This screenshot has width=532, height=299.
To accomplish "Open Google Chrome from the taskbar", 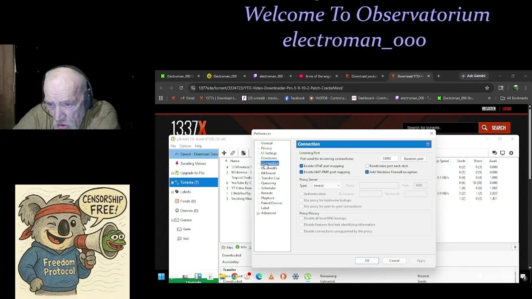I will 235,277.
